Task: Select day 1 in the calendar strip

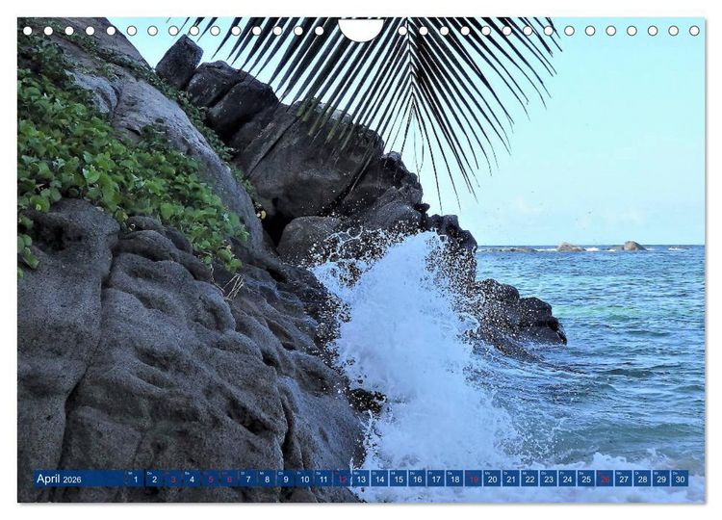Action: tap(136, 479)
